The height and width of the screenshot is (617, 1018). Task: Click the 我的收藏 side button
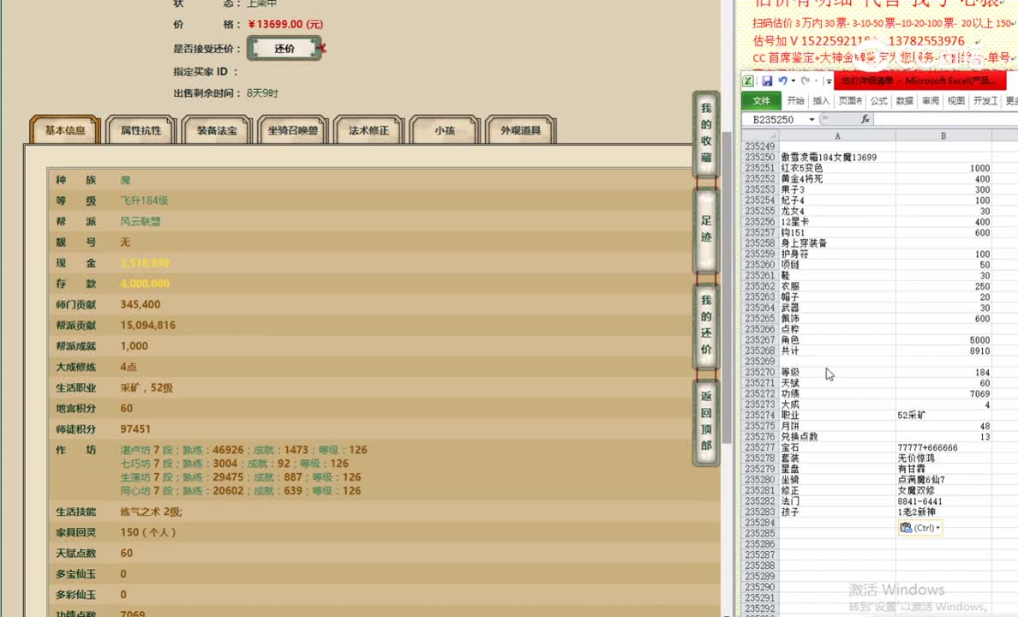(706, 133)
